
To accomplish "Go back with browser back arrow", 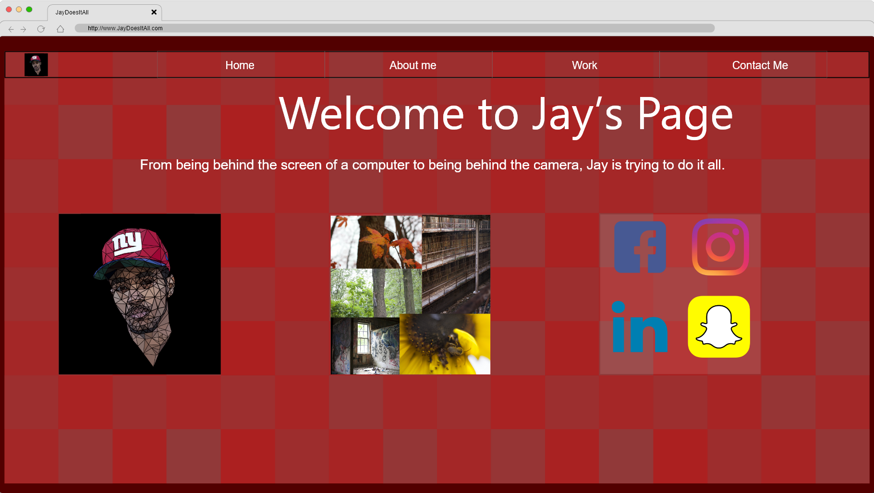I will 11,29.
